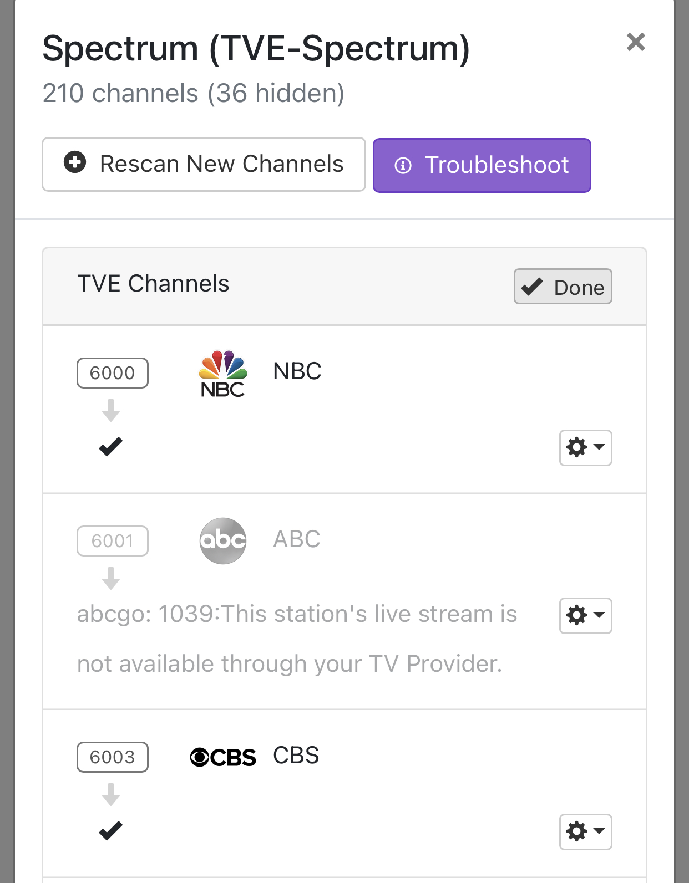Toggle the checkmark under CBS channel
The image size is (689, 883).
pyautogui.click(x=110, y=830)
